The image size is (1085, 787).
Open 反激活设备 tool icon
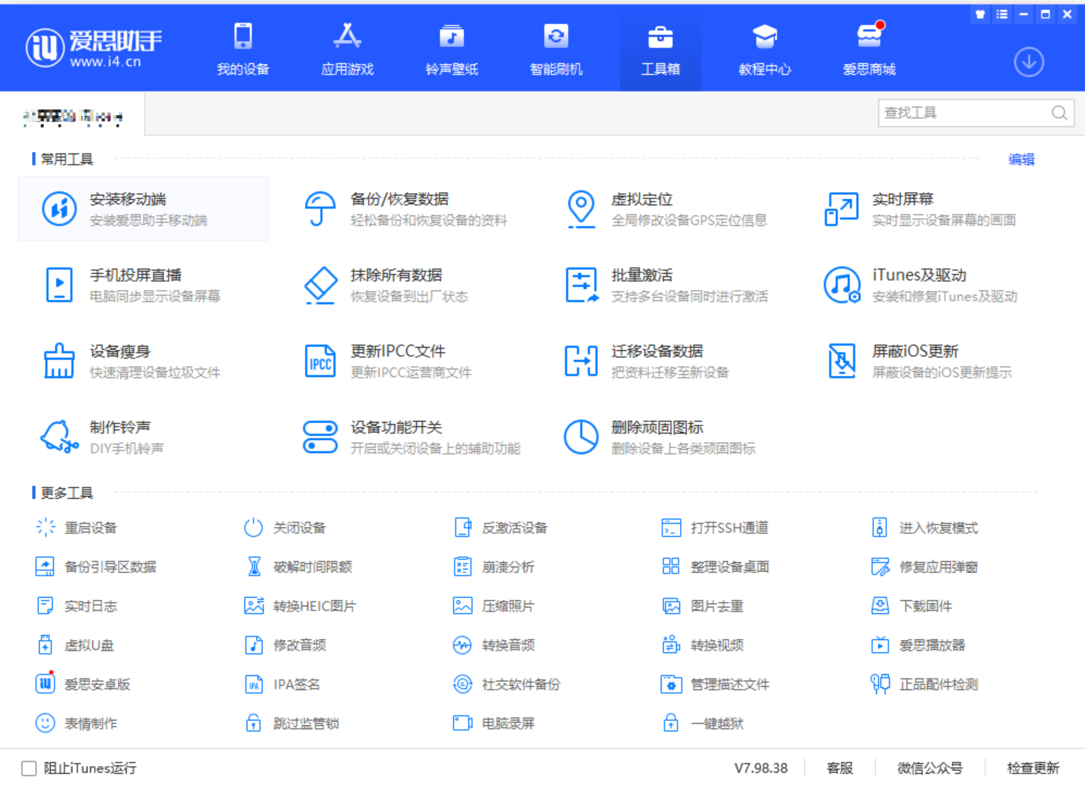pos(462,528)
